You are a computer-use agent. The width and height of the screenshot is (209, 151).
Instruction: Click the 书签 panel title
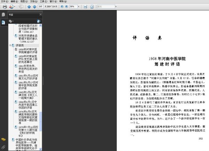pos(11,15)
